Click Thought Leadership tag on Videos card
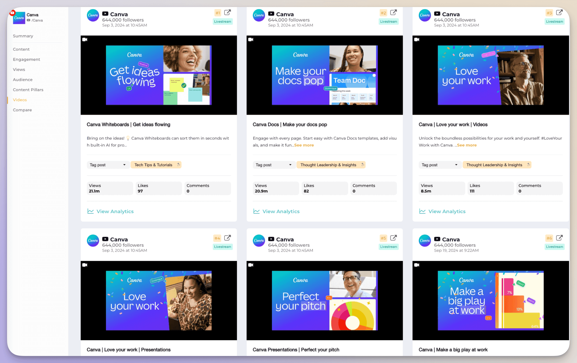The image size is (577, 363). (x=497, y=165)
